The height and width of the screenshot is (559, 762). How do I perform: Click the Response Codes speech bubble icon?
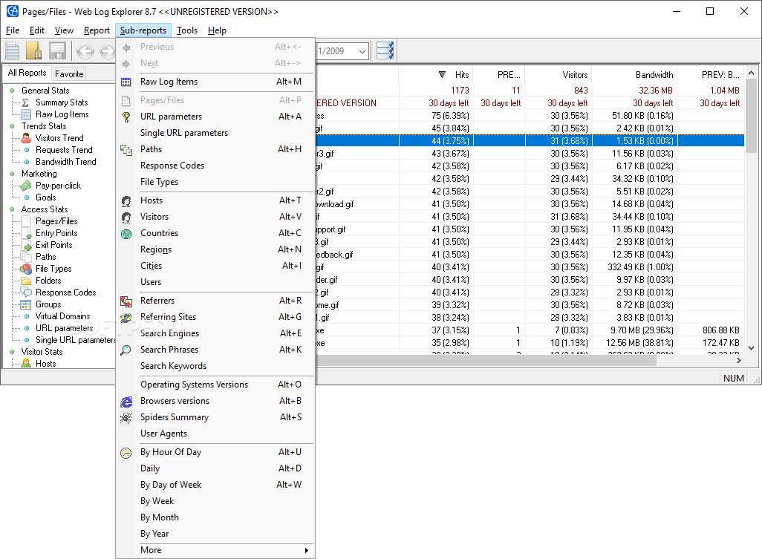26,292
